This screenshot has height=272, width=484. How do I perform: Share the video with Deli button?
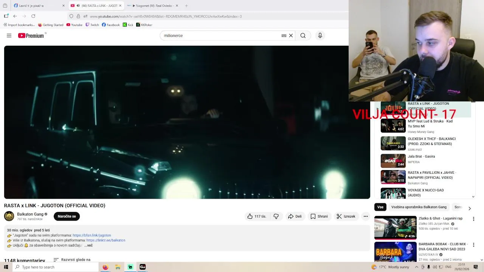click(x=295, y=216)
